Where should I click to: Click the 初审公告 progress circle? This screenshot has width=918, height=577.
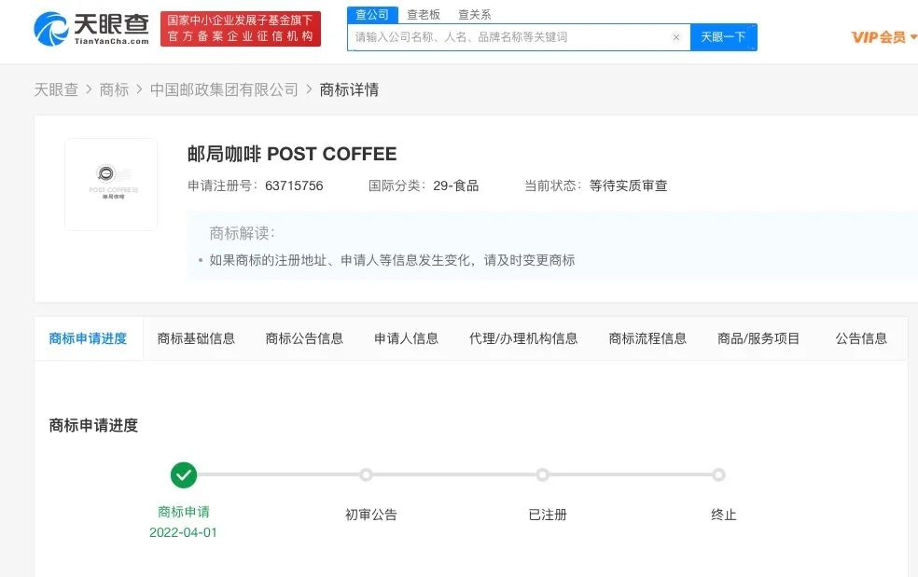pyautogui.click(x=365, y=474)
